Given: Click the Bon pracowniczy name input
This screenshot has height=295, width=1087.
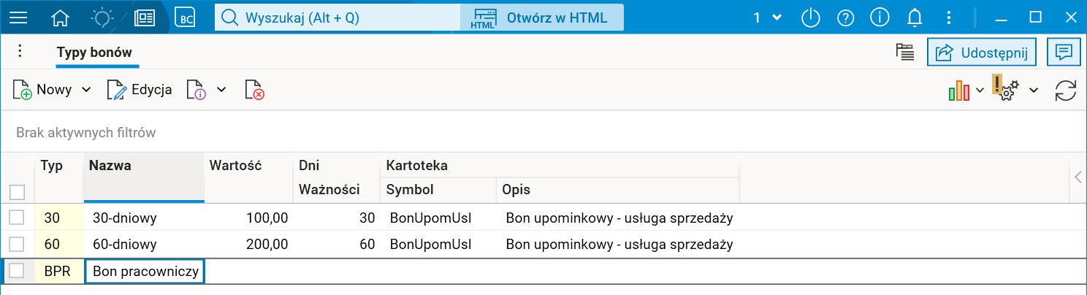Looking at the screenshot, I should click(x=145, y=272).
